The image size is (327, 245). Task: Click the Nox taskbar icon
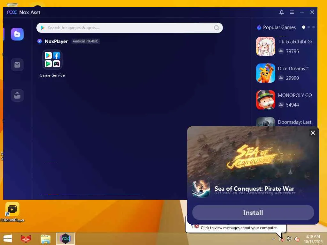tap(65, 239)
